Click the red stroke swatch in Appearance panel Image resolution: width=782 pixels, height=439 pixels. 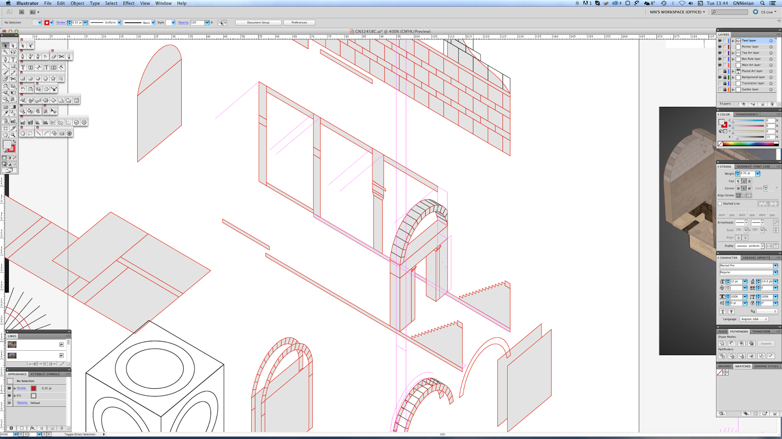click(34, 388)
